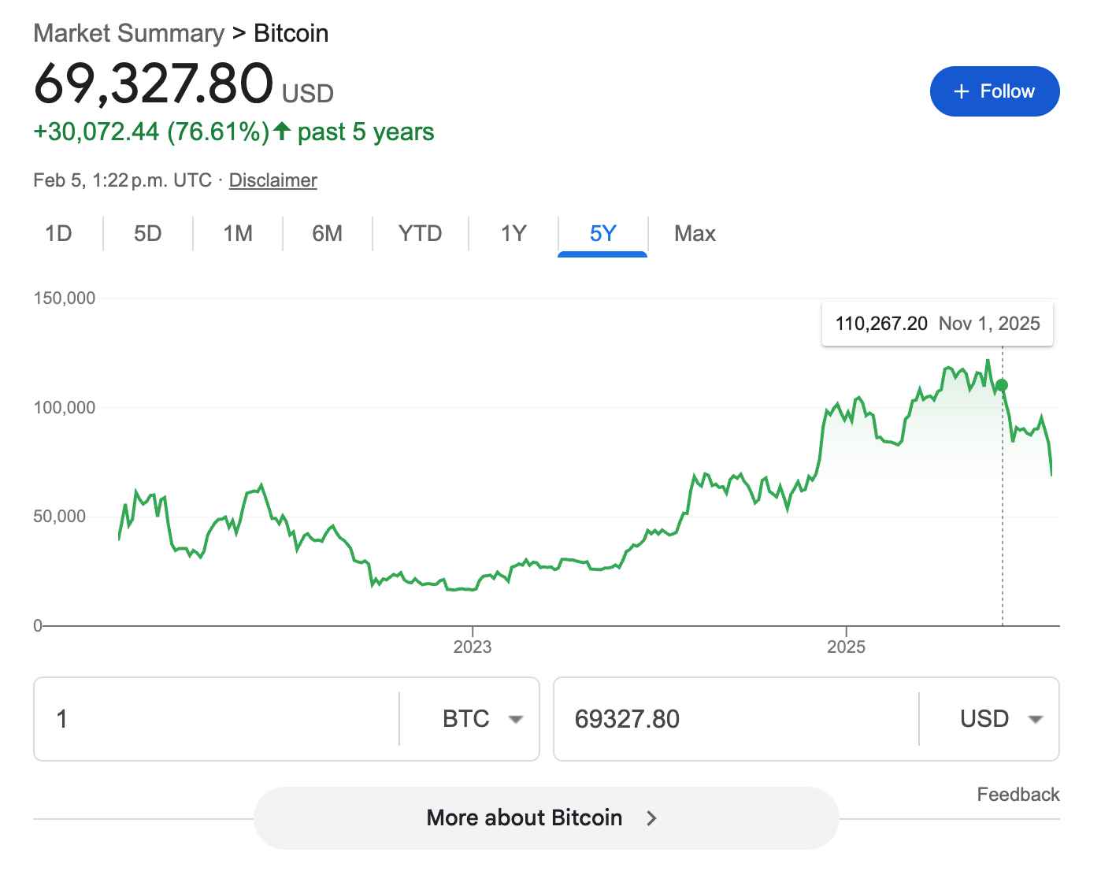Open the BTC currency dropdown
Image resolution: width=1101 pixels, height=871 pixels.
click(482, 719)
